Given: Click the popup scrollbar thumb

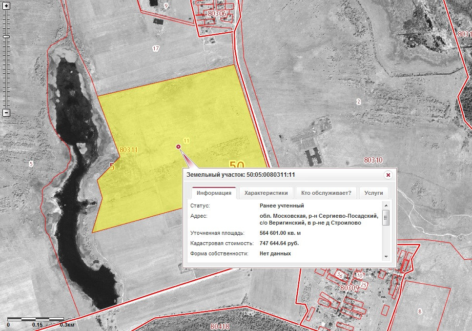Looking at the screenshot, I should tap(386, 218).
